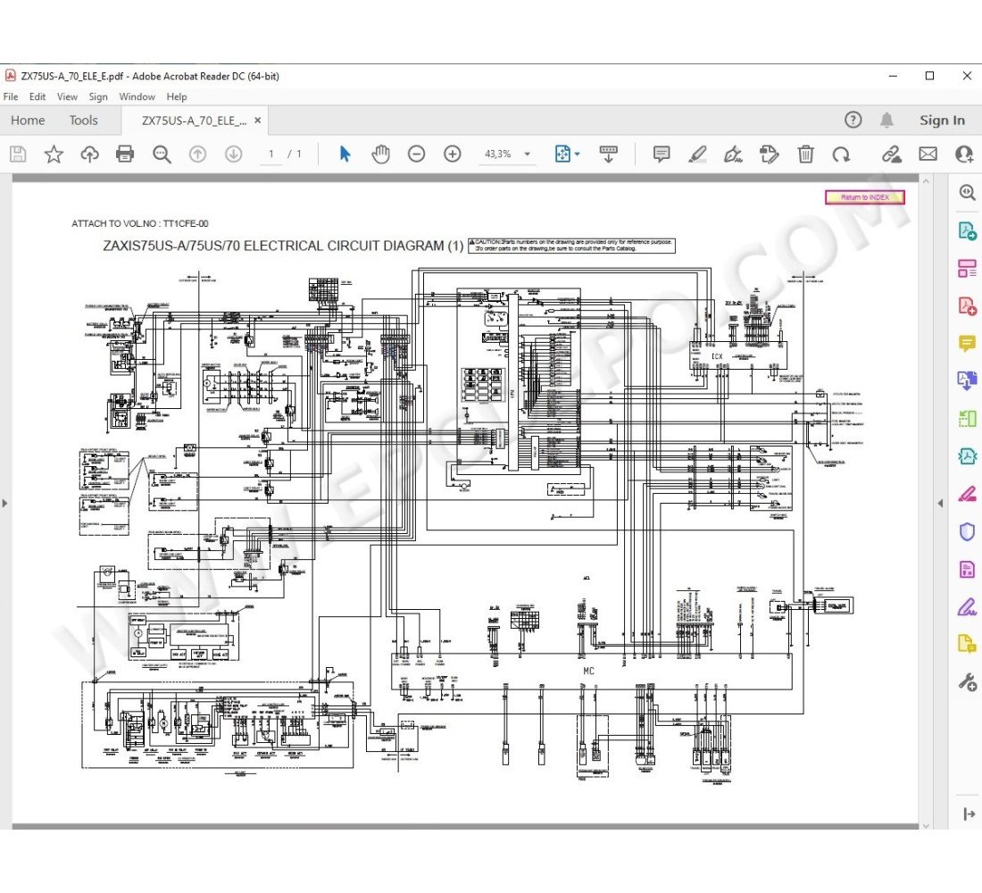Open the Redact pen sidebar tool

(968, 494)
